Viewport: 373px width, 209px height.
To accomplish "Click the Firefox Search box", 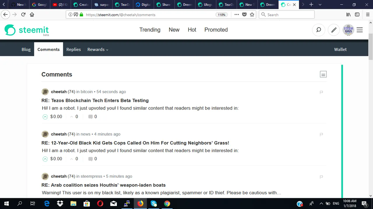I will (x=287, y=15).
